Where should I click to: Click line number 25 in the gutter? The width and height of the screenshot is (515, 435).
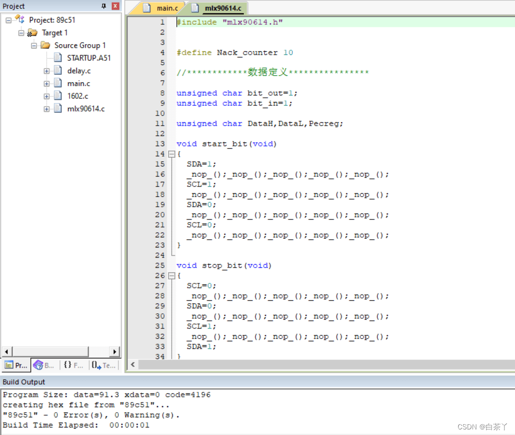pyautogui.click(x=160, y=266)
